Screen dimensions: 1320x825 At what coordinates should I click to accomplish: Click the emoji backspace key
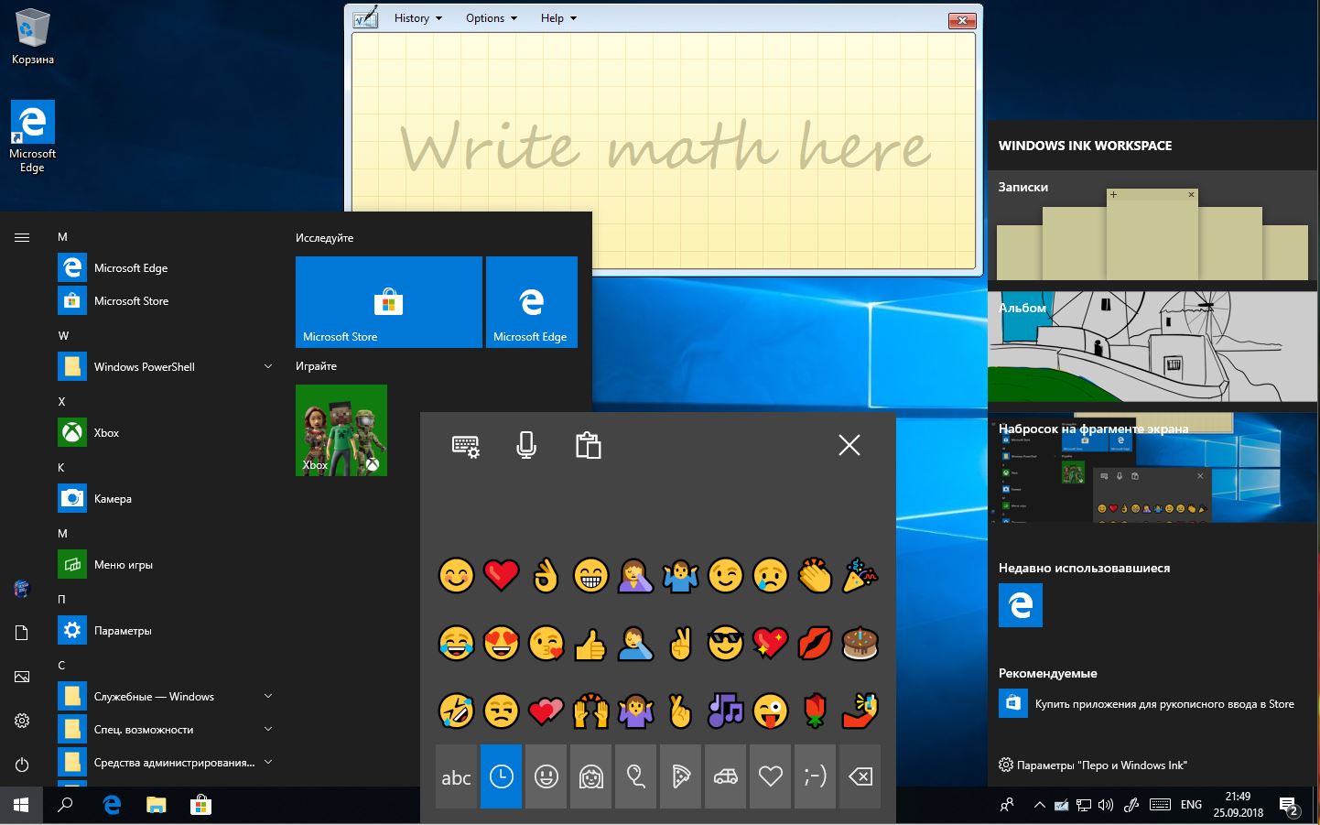tap(860, 776)
